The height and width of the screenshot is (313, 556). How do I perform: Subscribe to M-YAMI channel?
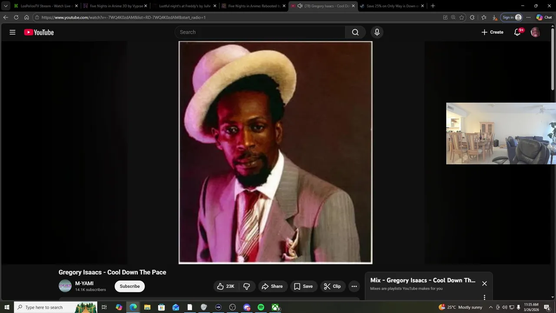pyautogui.click(x=129, y=286)
